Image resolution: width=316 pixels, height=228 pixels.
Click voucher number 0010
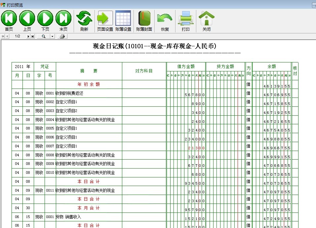coord(50,172)
